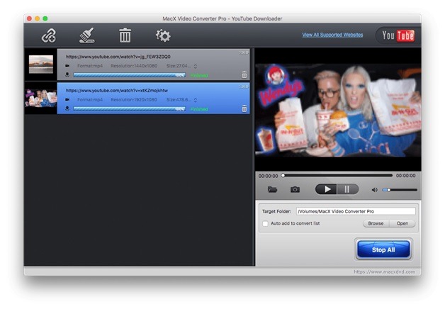
Task: Play the preview video
Action: [327, 189]
